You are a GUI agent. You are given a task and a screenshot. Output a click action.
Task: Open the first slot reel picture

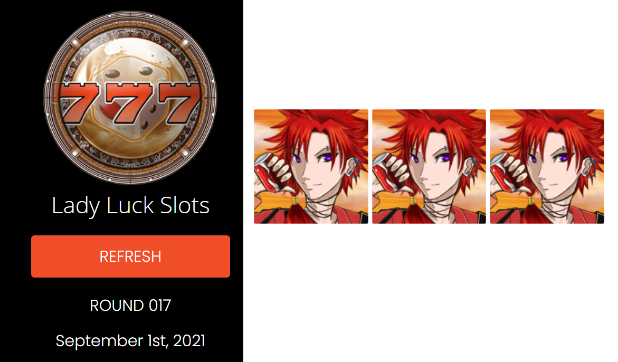(311, 166)
